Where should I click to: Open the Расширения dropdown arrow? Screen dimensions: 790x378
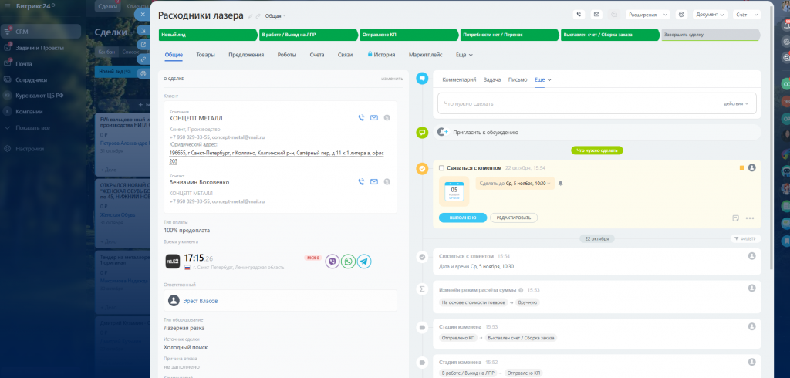pos(665,15)
